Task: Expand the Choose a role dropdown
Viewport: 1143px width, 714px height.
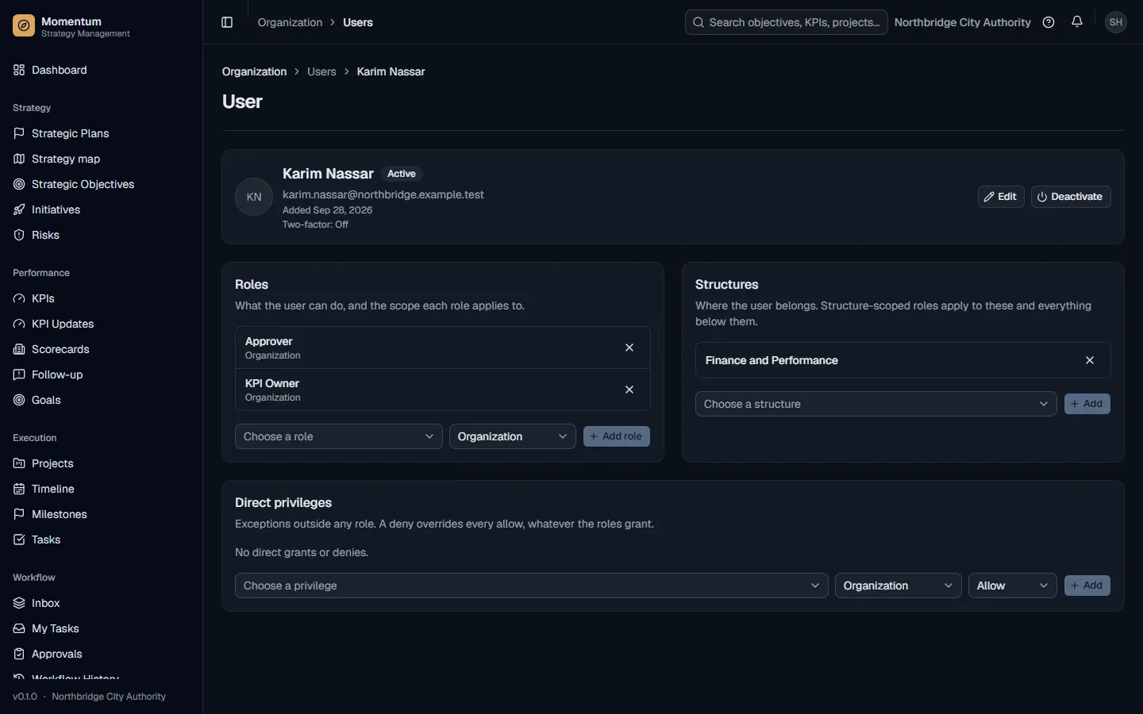Action: [339, 436]
